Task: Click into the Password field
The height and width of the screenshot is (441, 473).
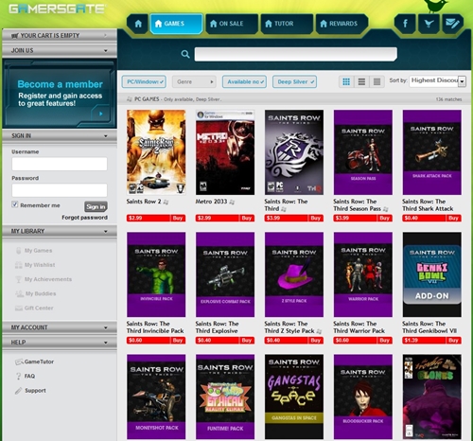Action: [x=60, y=190]
